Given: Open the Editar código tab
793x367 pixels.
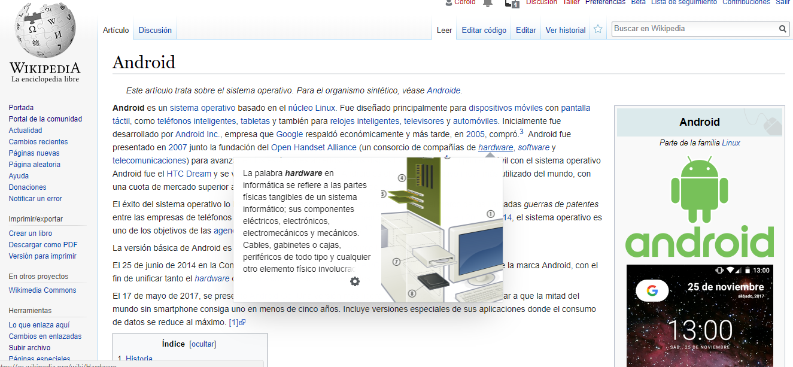Looking at the screenshot, I should coord(484,30).
